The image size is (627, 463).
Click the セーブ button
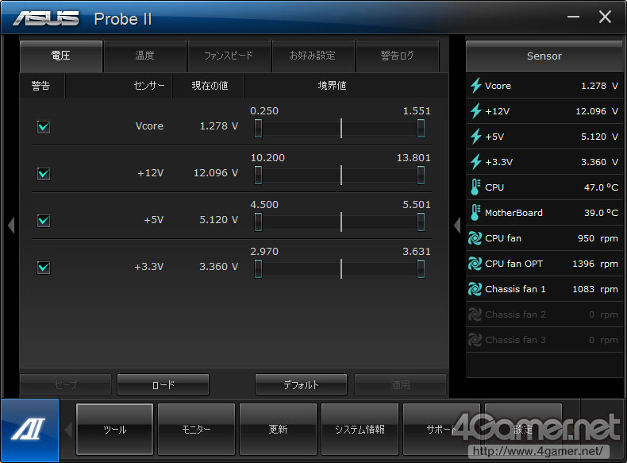[66, 384]
